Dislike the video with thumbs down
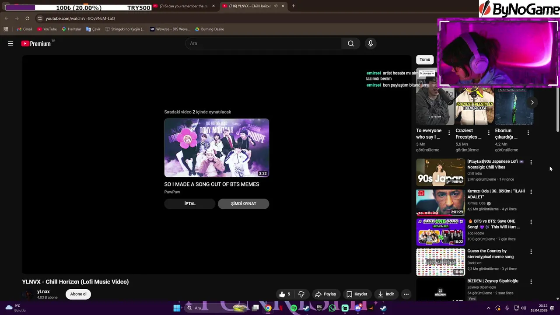 tap(301, 294)
